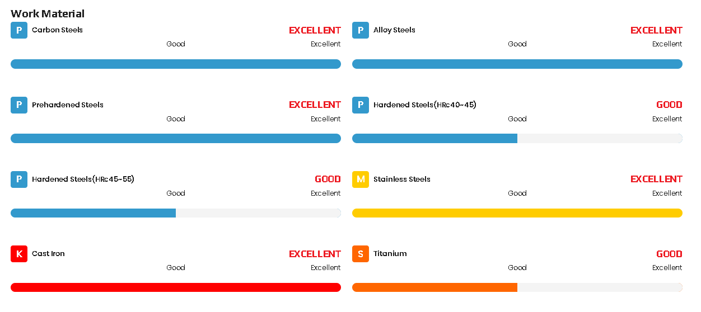Select the P icon for Prehardened Steels
701x312 pixels.
pyautogui.click(x=19, y=105)
